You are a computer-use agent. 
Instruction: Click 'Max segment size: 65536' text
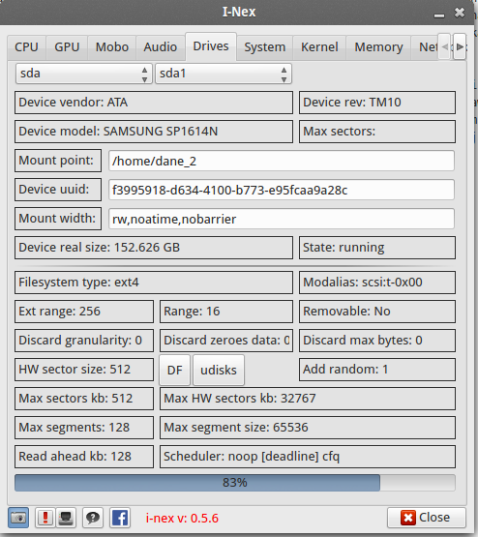point(236,428)
